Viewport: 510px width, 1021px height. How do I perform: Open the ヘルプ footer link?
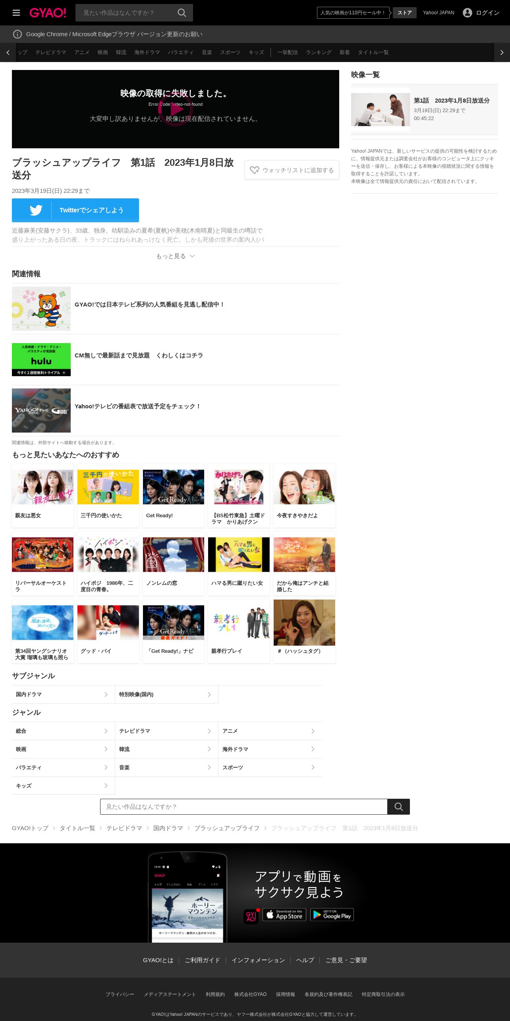(305, 960)
